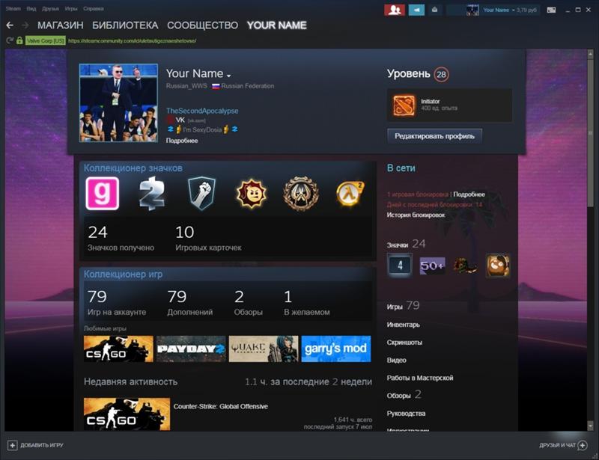599x460 pixels.
Task: Open the purple 50+ games badge
Action: point(433,266)
